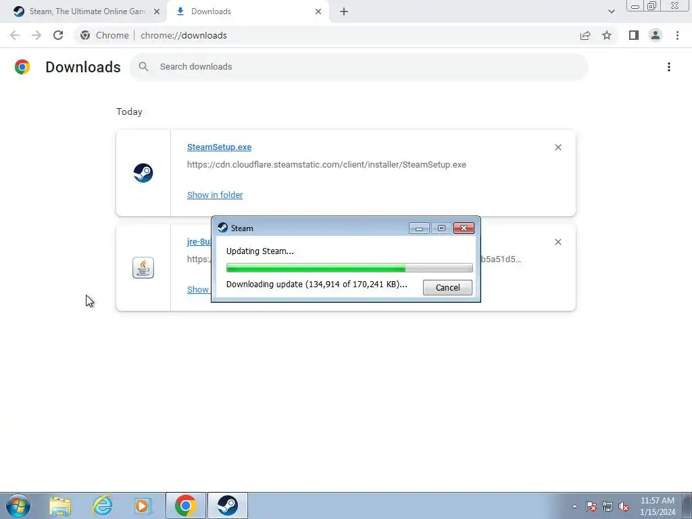Open the SteamSetup.exe file link
The image size is (692, 519).
coord(219,147)
